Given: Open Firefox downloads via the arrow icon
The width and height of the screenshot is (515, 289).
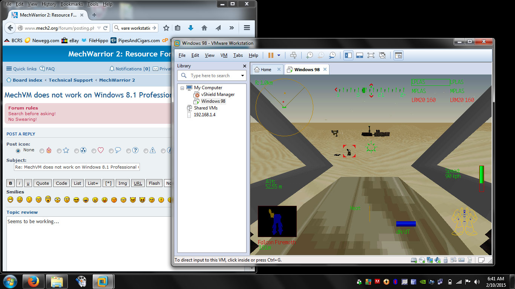Looking at the screenshot, I should (x=190, y=27).
